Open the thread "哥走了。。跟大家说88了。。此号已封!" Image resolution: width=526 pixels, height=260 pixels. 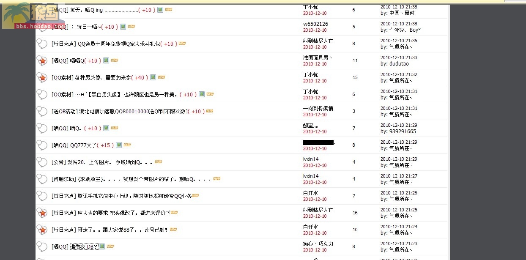pyautogui.click(x=123, y=230)
